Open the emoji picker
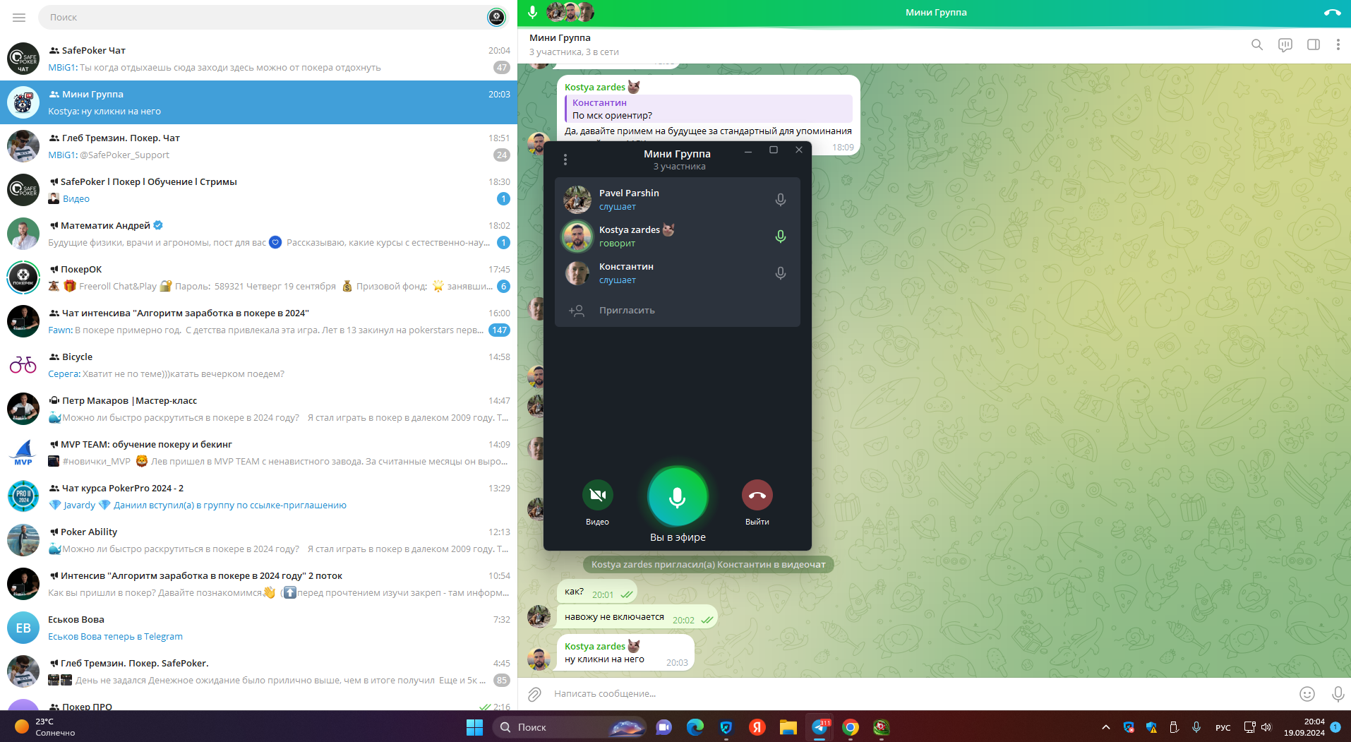The width and height of the screenshot is (1351, 742). [x=1307, y=694]
